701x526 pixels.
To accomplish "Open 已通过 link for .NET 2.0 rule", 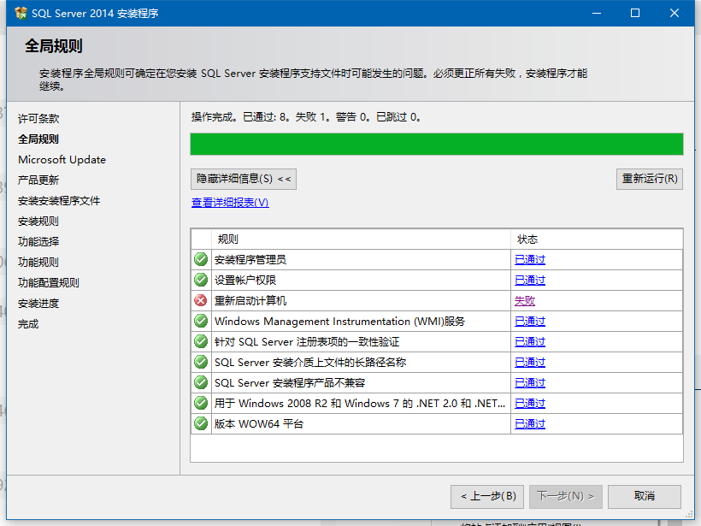I will tap(530, 404).
